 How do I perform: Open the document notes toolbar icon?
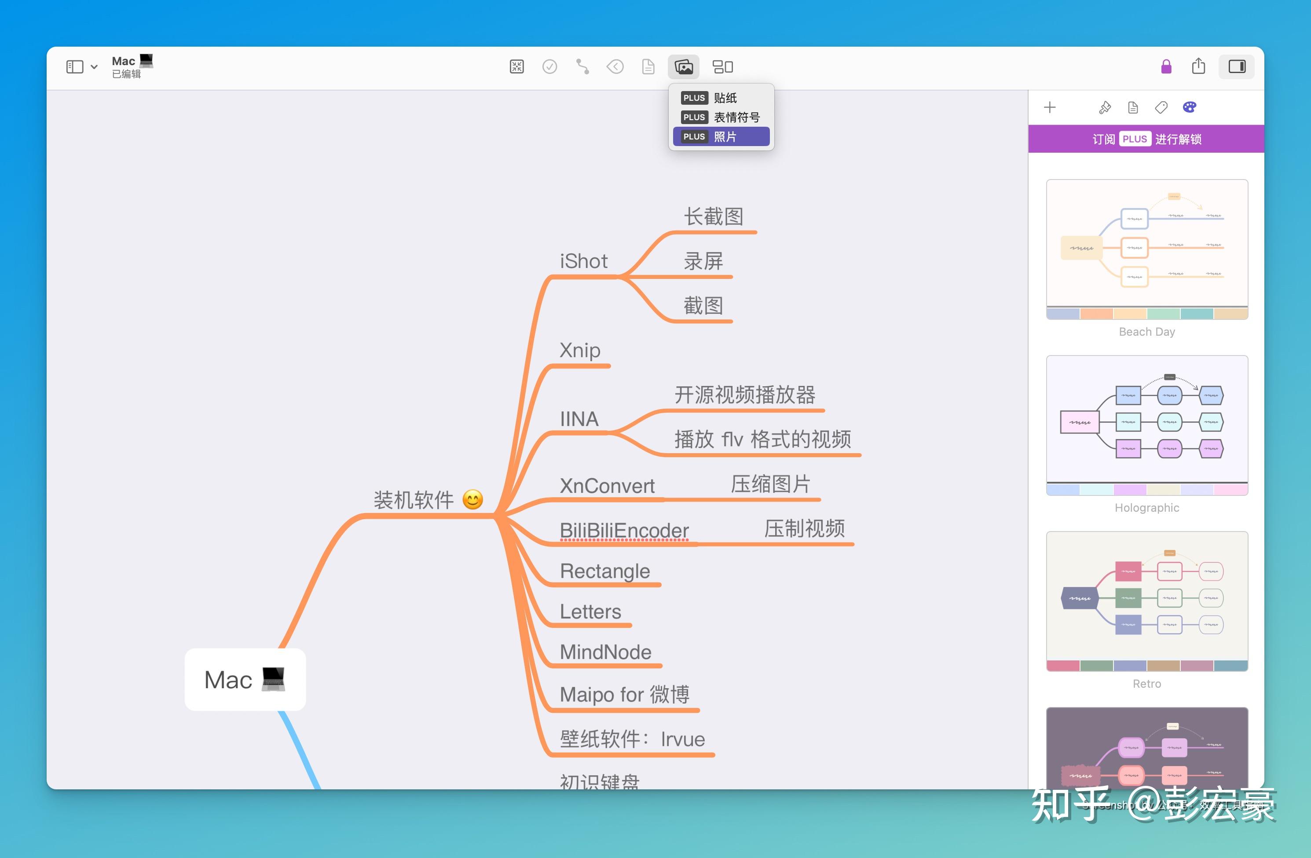[x=647, y=67]
